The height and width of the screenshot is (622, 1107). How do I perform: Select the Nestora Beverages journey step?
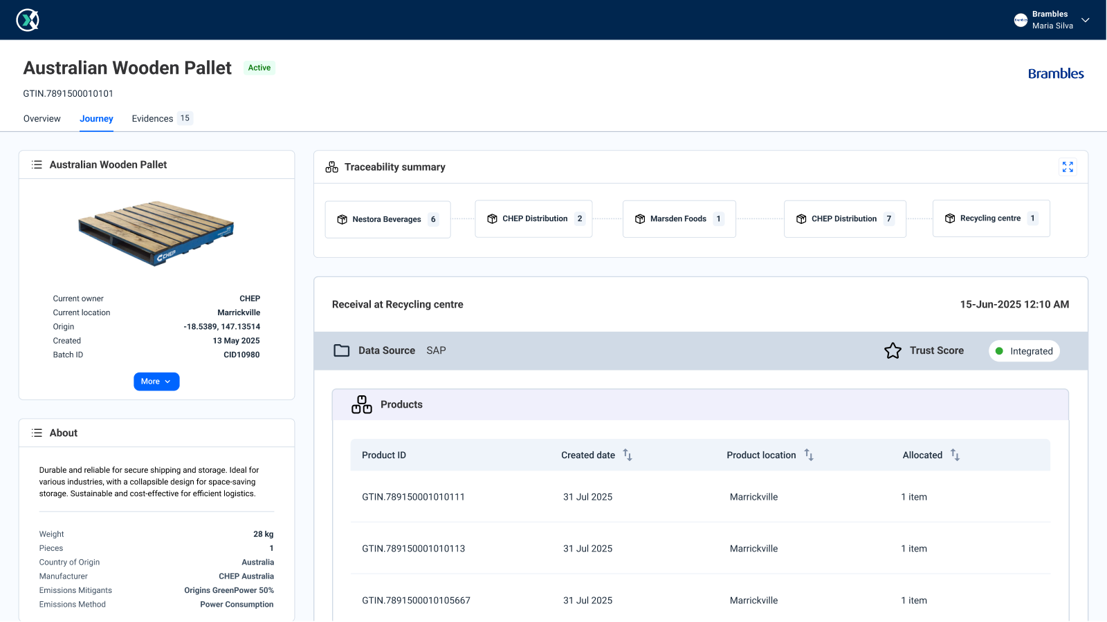[388, 219]
